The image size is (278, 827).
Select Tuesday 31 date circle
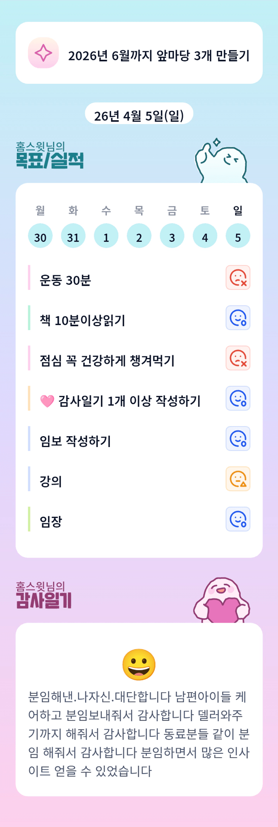click(x=73, y=236)
